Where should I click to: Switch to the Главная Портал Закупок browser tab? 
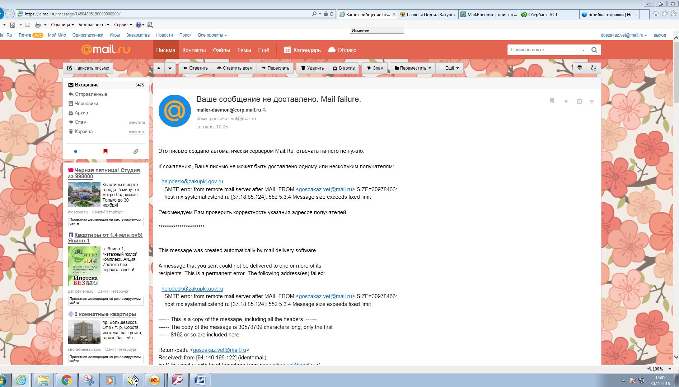[x=428, y=14]
